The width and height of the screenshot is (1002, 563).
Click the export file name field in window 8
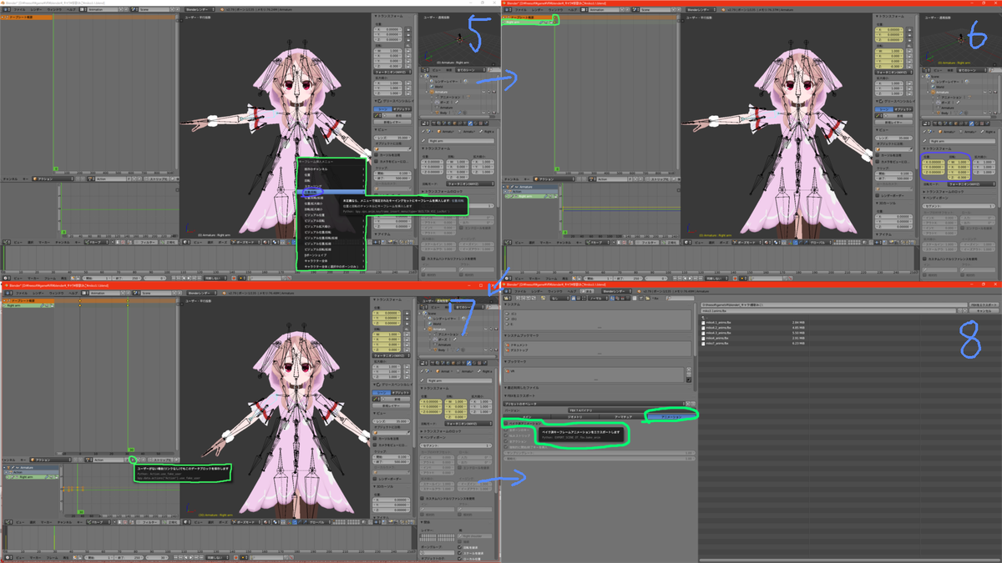(827, 310)
